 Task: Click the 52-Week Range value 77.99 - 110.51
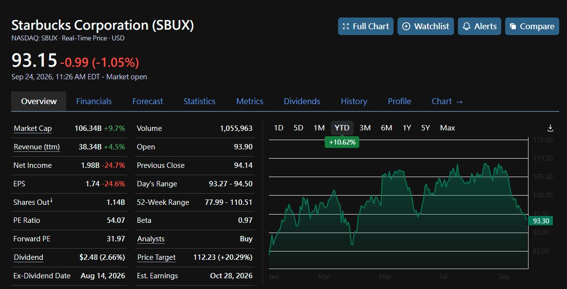pos(228,202)
